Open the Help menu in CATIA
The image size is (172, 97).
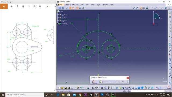point(112,5)
